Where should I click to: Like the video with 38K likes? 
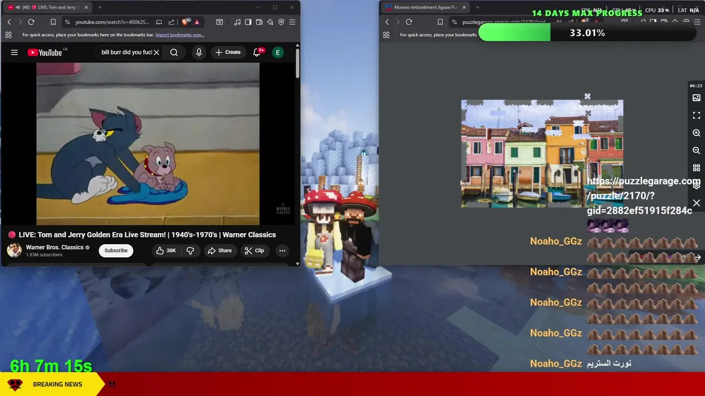(166, 250)
